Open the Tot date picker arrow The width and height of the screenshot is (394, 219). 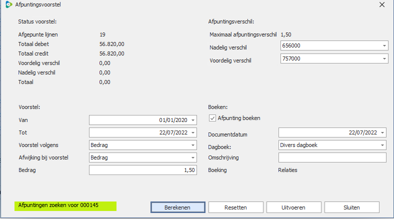(x=192, y=132)
